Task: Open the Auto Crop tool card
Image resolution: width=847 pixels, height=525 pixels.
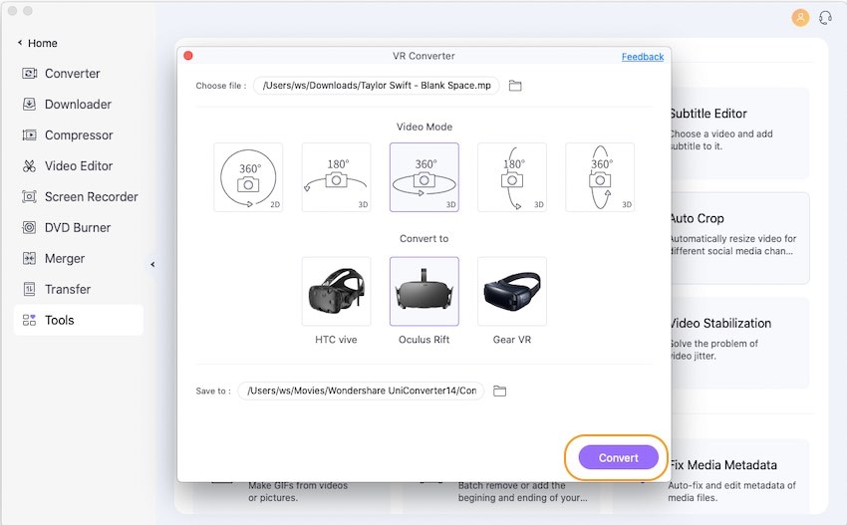Action: point(739,238)
